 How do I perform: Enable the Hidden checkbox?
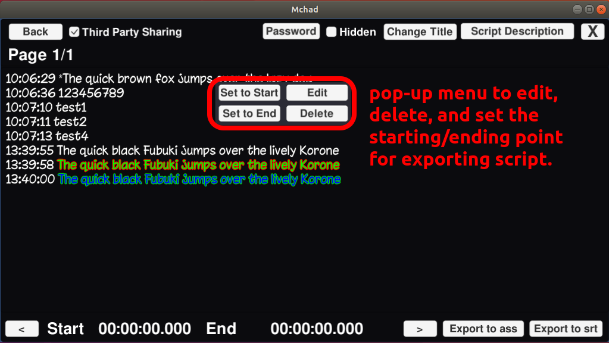coord(332,32)
